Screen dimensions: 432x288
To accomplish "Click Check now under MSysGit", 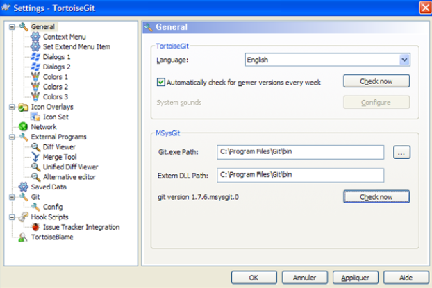I will click(376, 197).
